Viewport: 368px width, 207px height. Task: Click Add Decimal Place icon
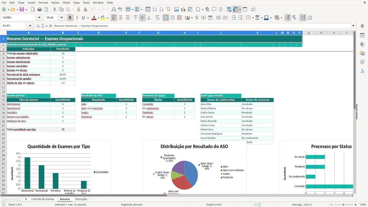coord(219,17)
